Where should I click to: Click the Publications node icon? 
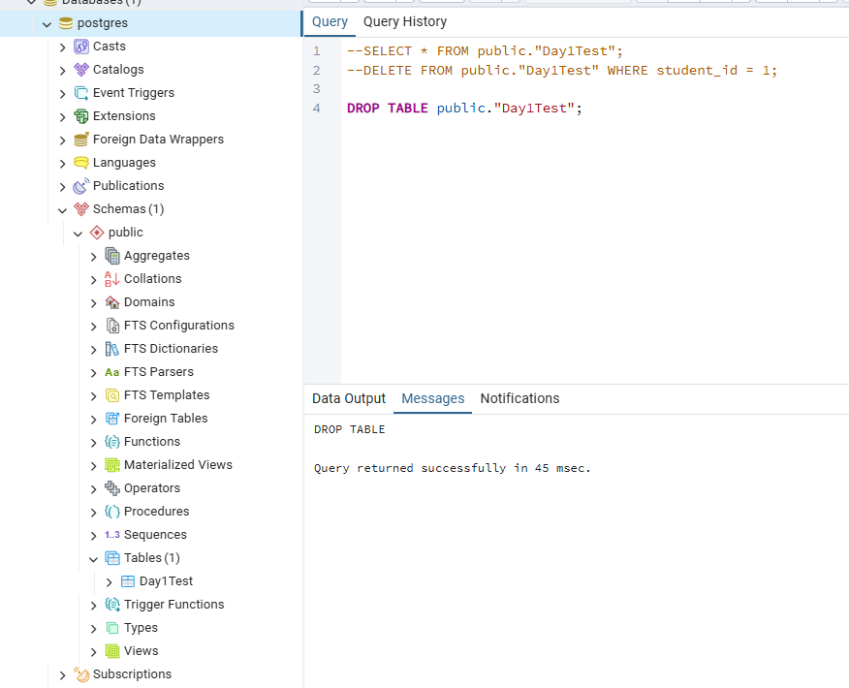pos(81,186)
